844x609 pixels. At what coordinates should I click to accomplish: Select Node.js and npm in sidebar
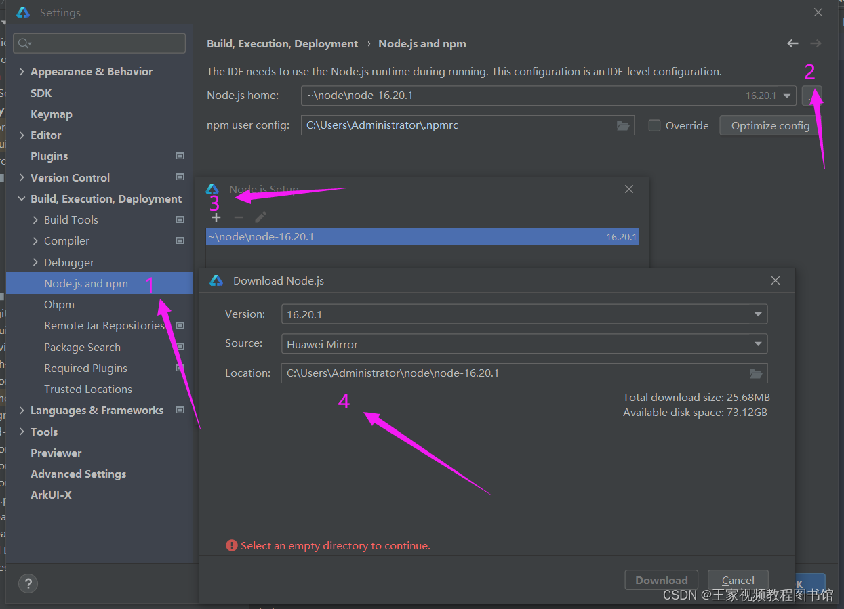tap(99, 283)
